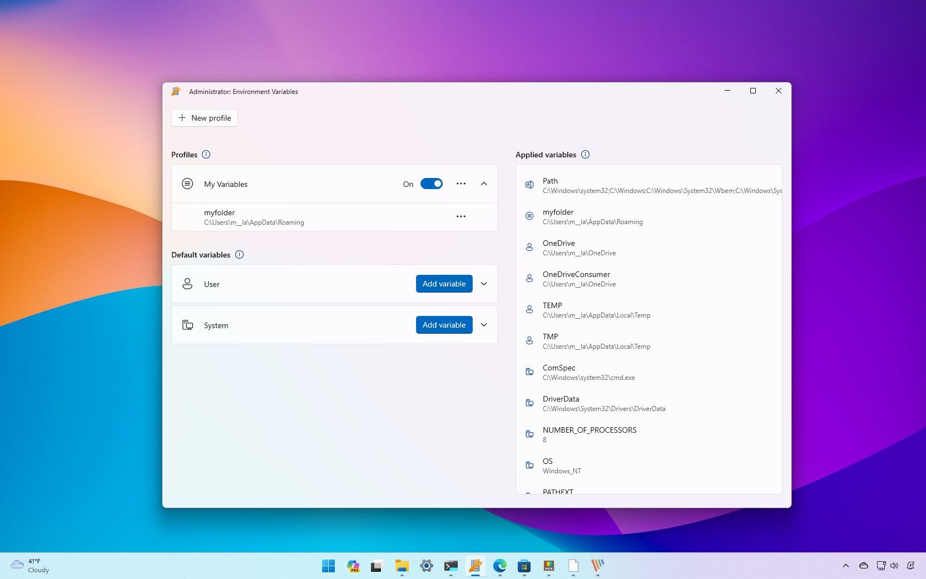
Task: Add a variable to System variables
Action: point(443,325)
